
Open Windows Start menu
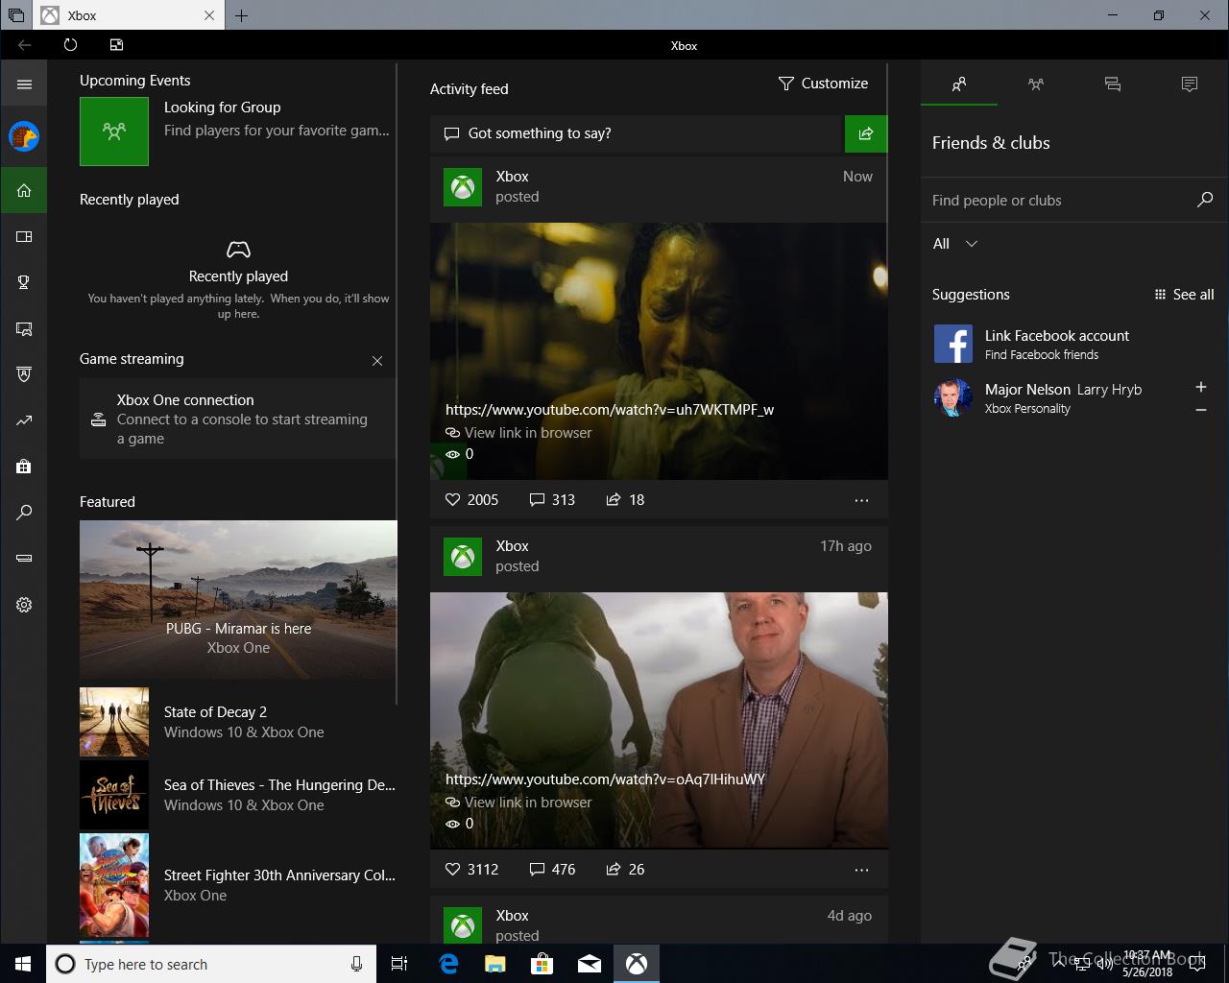tap(23, 964)
